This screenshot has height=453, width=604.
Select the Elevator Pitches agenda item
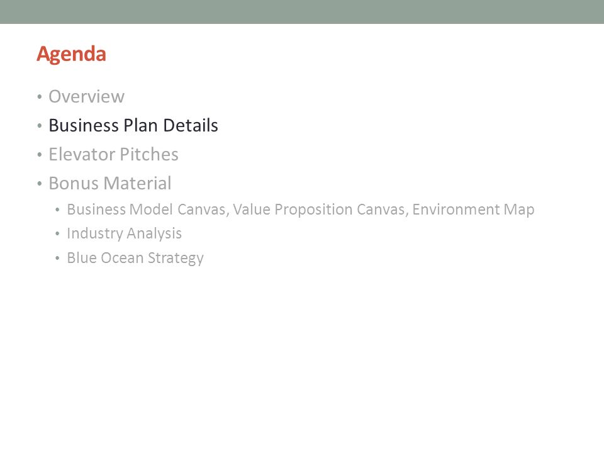(113, 154)
